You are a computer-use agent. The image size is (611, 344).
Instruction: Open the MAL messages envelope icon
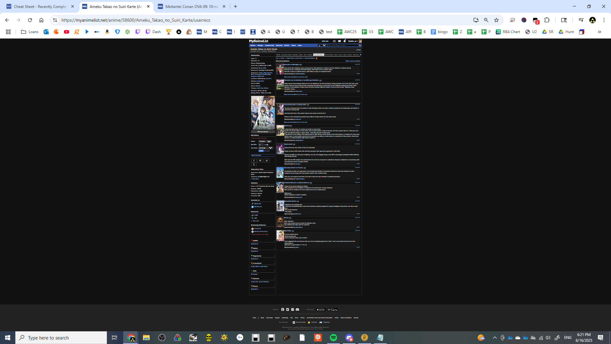click(339, 41)
